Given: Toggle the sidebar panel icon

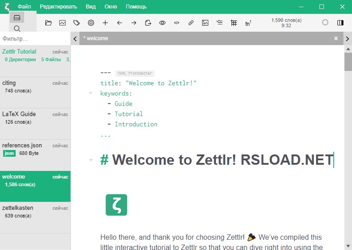Looking at the screenshot, I should coord(340,23).
